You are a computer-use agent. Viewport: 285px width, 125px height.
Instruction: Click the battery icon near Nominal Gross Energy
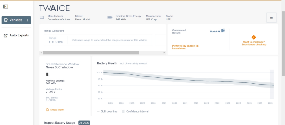pyautogui.click(x=110, y=18)
